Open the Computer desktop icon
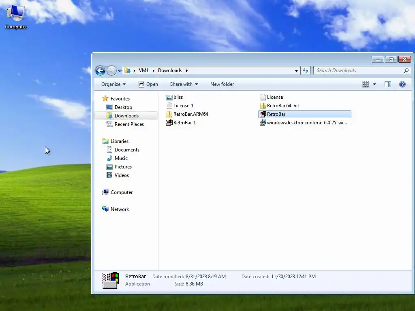The width and height of the screenshot is (415, 311). point(16,17)
